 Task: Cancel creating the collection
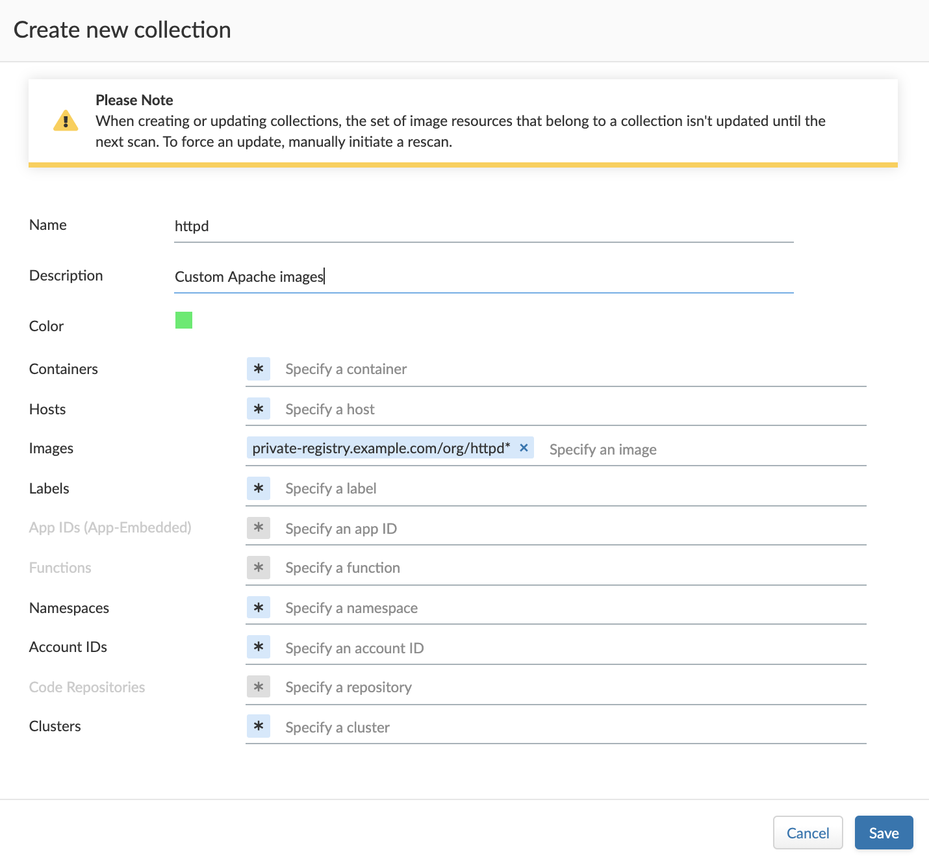pos(808,833)
